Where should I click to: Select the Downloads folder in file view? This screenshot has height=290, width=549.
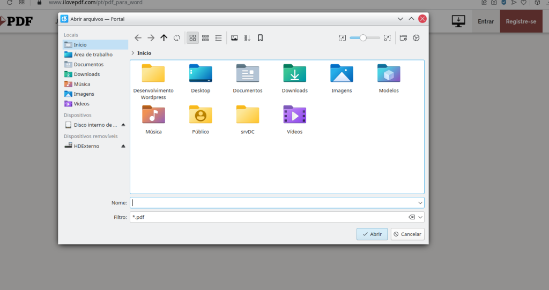pos(295,78)
